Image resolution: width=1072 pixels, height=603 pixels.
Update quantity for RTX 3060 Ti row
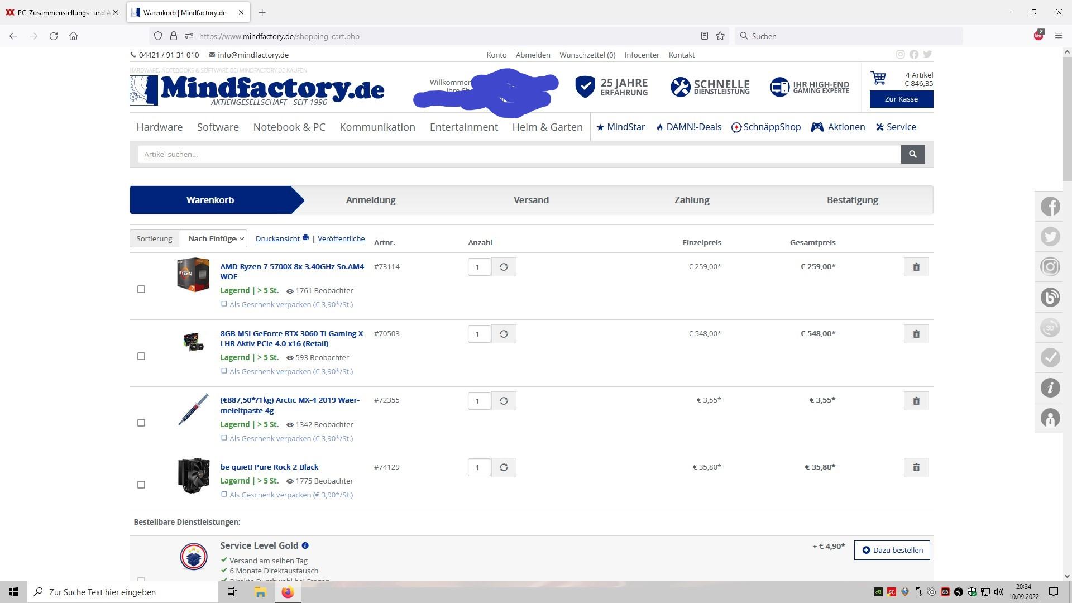pos(504,334)
